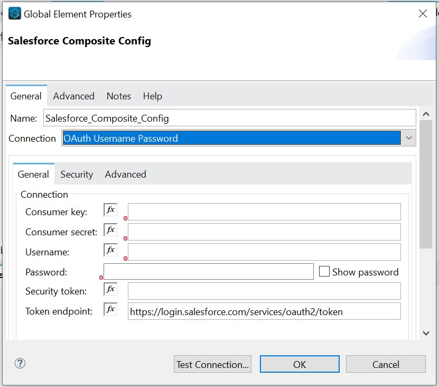Screen dimensions: 439x387
Task: Click the scrollbar down arrow
Action: 426,333
